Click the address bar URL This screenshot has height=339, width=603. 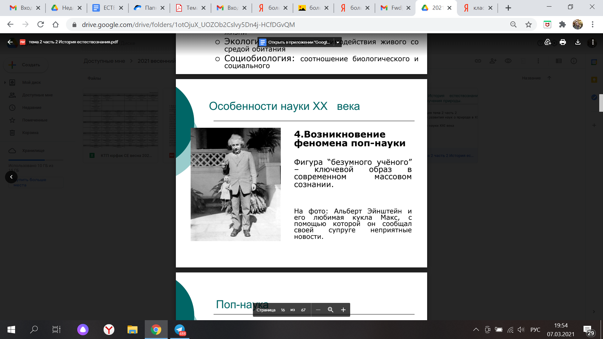pos(188,24)
